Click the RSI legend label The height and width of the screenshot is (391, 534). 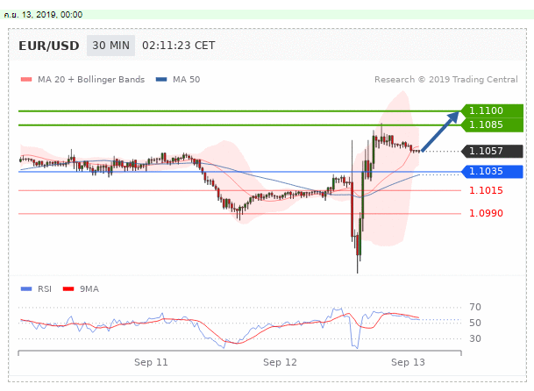click(x=45, y=289)
